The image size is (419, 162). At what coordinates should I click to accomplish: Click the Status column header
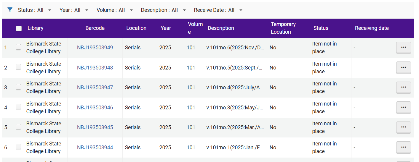pos(321,28)
